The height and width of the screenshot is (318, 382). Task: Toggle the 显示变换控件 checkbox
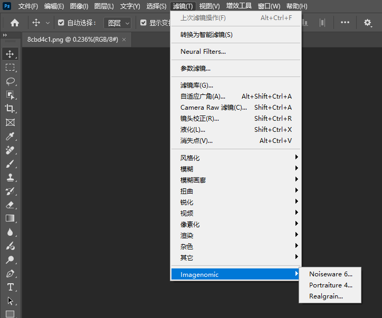144,23
